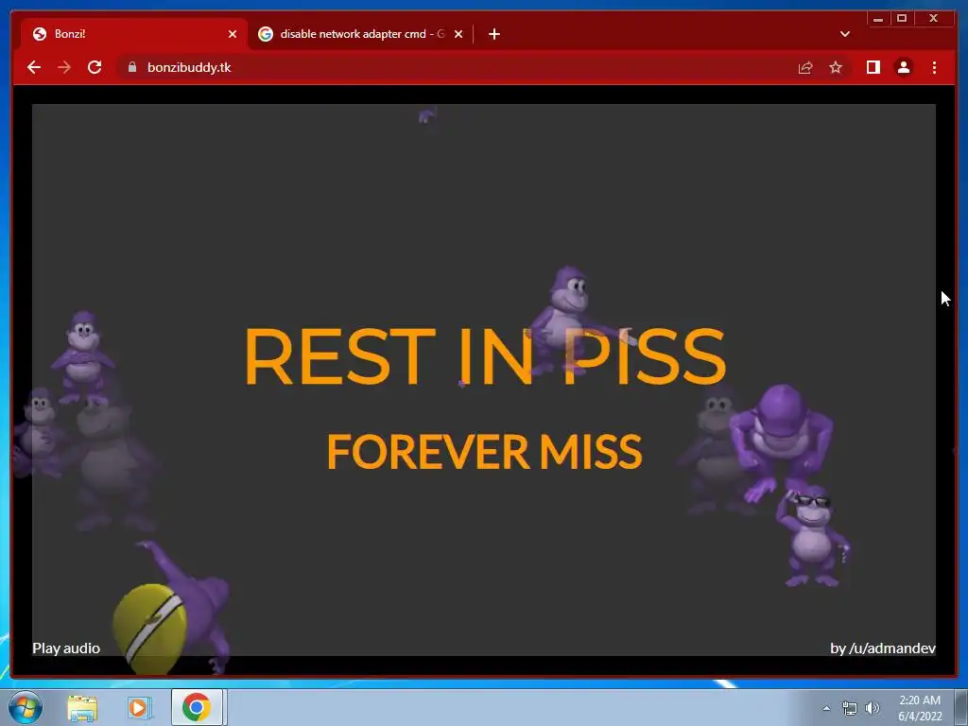Image resolution: width=968 pixels, height=726 pixels.
Task: Open the Chrome side panel
Action: tap(873, 67)
